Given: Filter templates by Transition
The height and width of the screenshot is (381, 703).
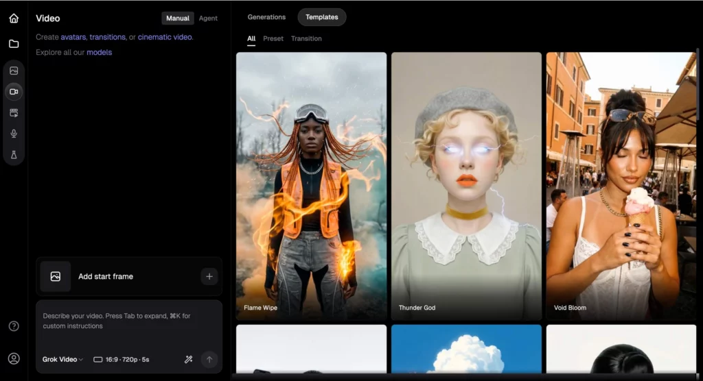Looking at the screenshot, I should click(306, 38).
